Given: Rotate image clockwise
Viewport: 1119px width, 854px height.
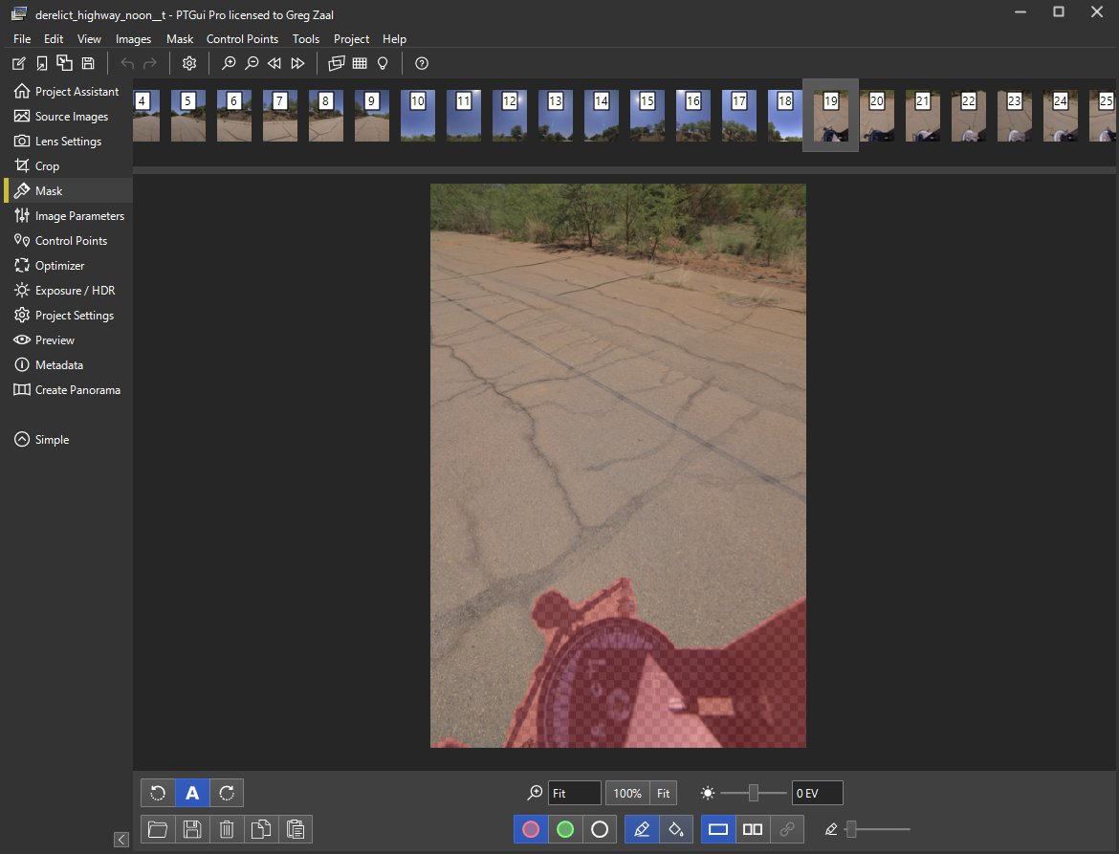Looking at the screenshot, I should click(x=227, y=793).
